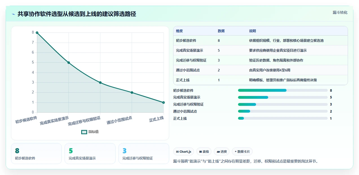Select the chart point for 初步候选软件
This screenshot has height=175, width=359.
(x=37, y=33)
